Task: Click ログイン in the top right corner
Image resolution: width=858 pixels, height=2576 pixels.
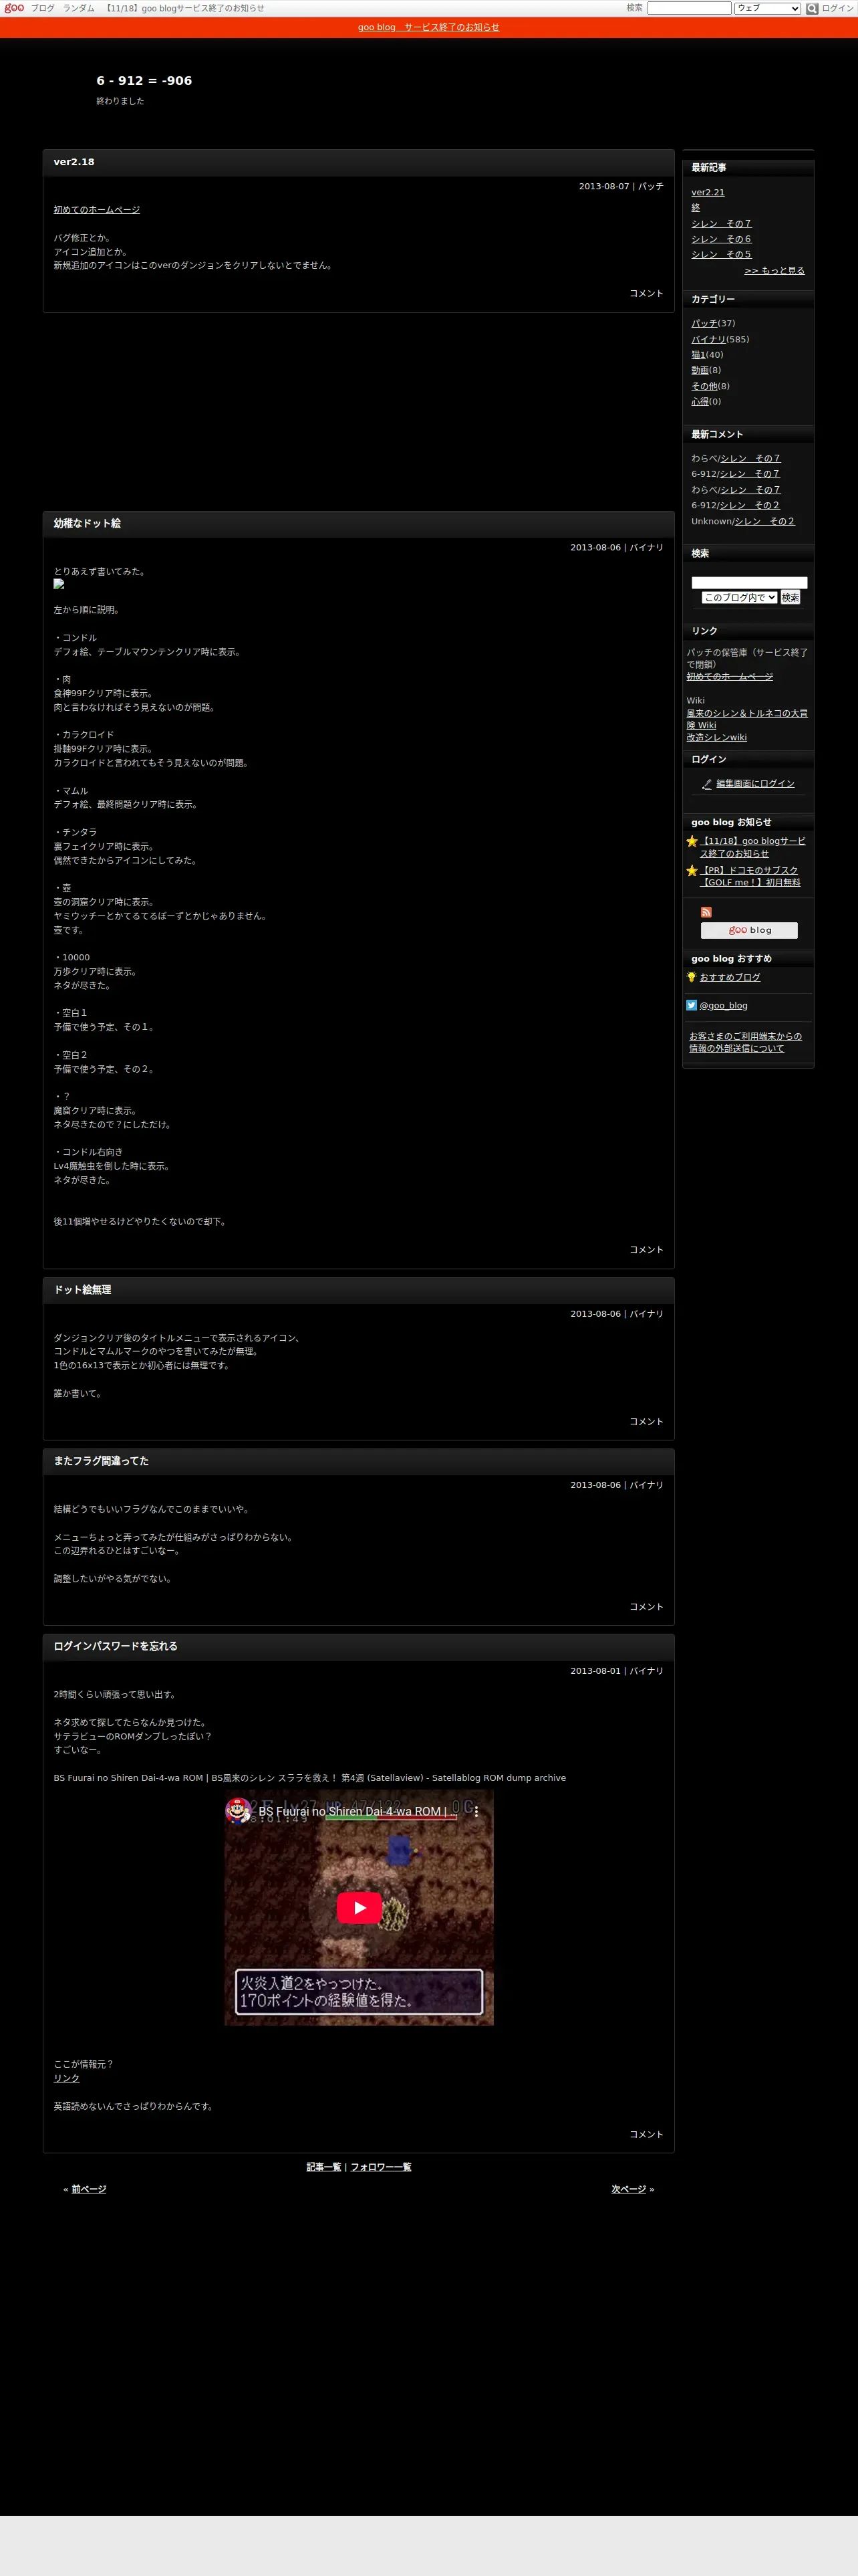Action: tap(838, 8)
